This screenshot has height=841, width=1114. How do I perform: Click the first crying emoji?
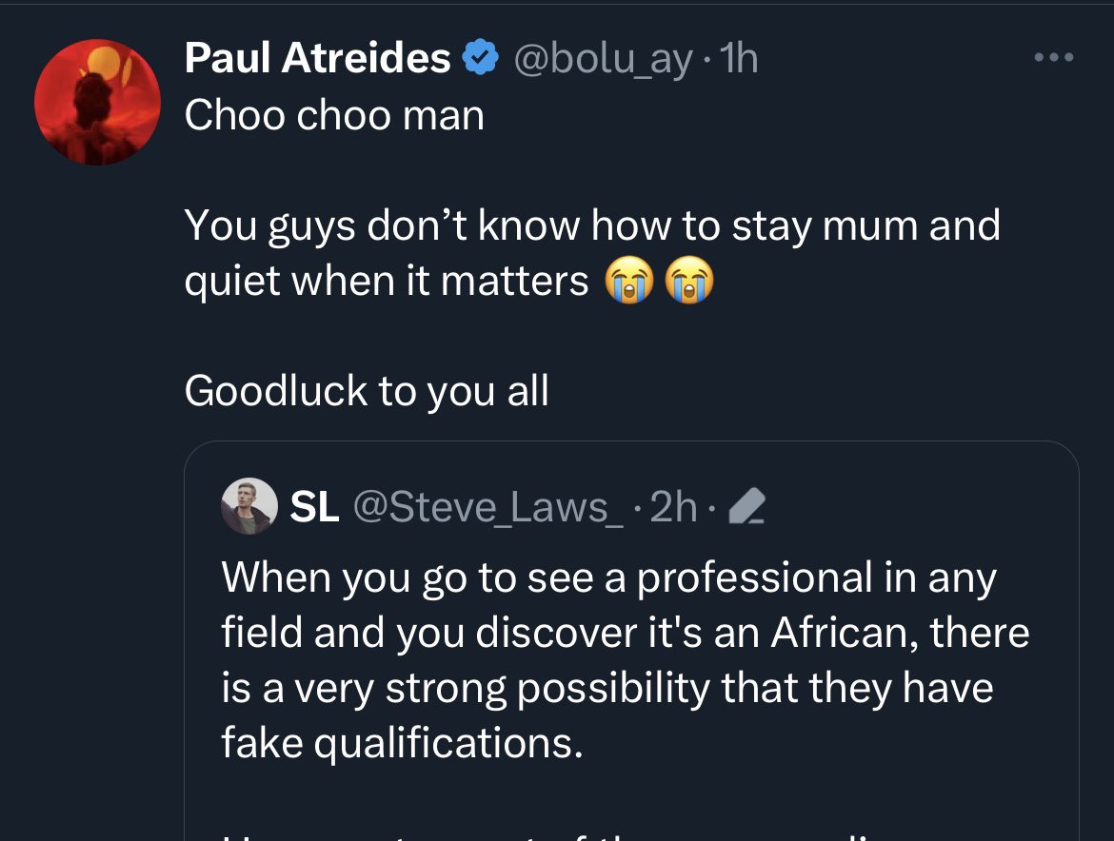[x=629, y=283]
